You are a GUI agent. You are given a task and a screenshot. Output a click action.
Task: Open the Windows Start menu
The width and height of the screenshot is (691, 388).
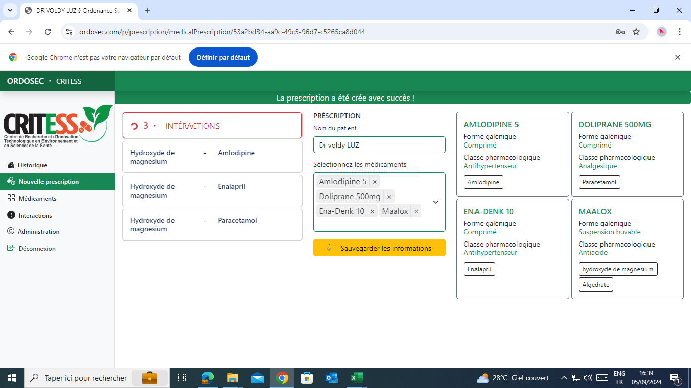(12, 378)
